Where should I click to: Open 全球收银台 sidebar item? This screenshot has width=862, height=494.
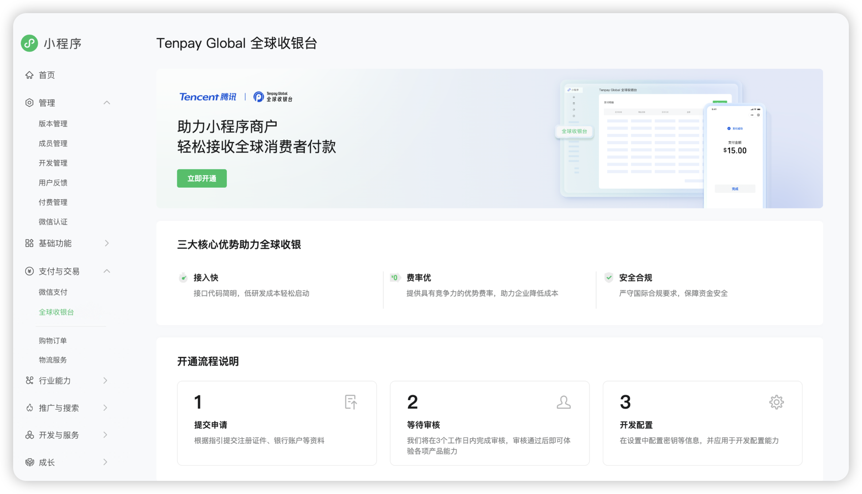click(57, 312)
